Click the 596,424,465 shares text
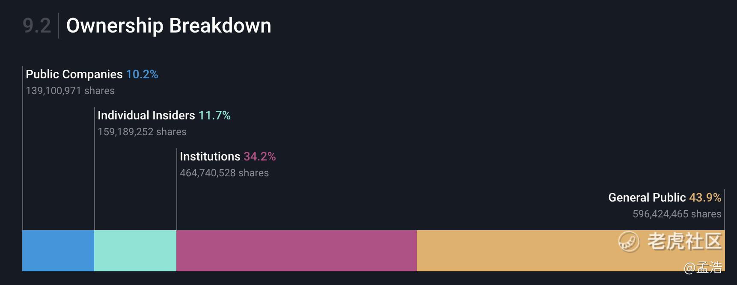The image size is (737, 285). click(x=677, y=214)
